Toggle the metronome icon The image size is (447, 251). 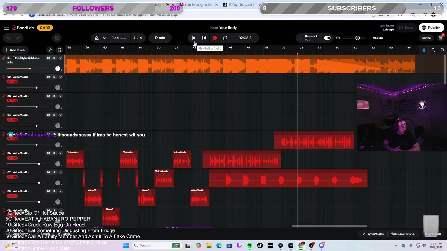tap(97, 38)
